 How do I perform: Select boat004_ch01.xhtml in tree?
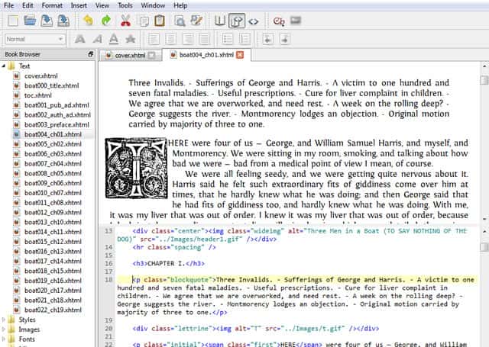point(53,134)
